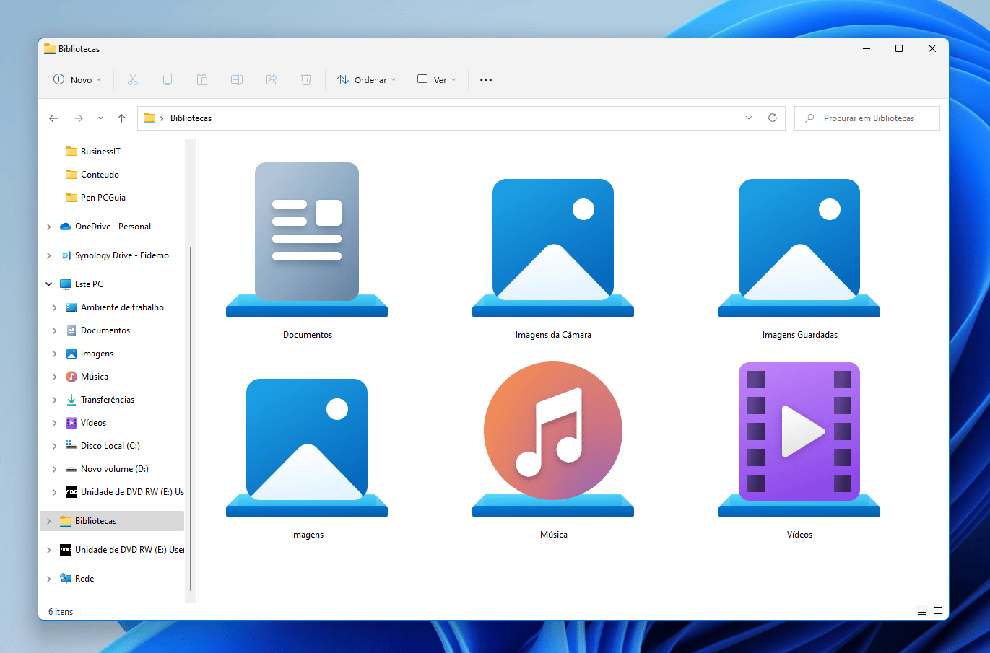
Task: Click the Copy icon in toolbar
Action: coord(168,79)
